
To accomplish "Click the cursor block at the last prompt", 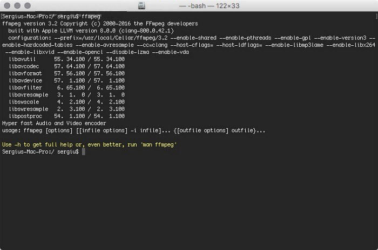I will click(x=83, y=151).
